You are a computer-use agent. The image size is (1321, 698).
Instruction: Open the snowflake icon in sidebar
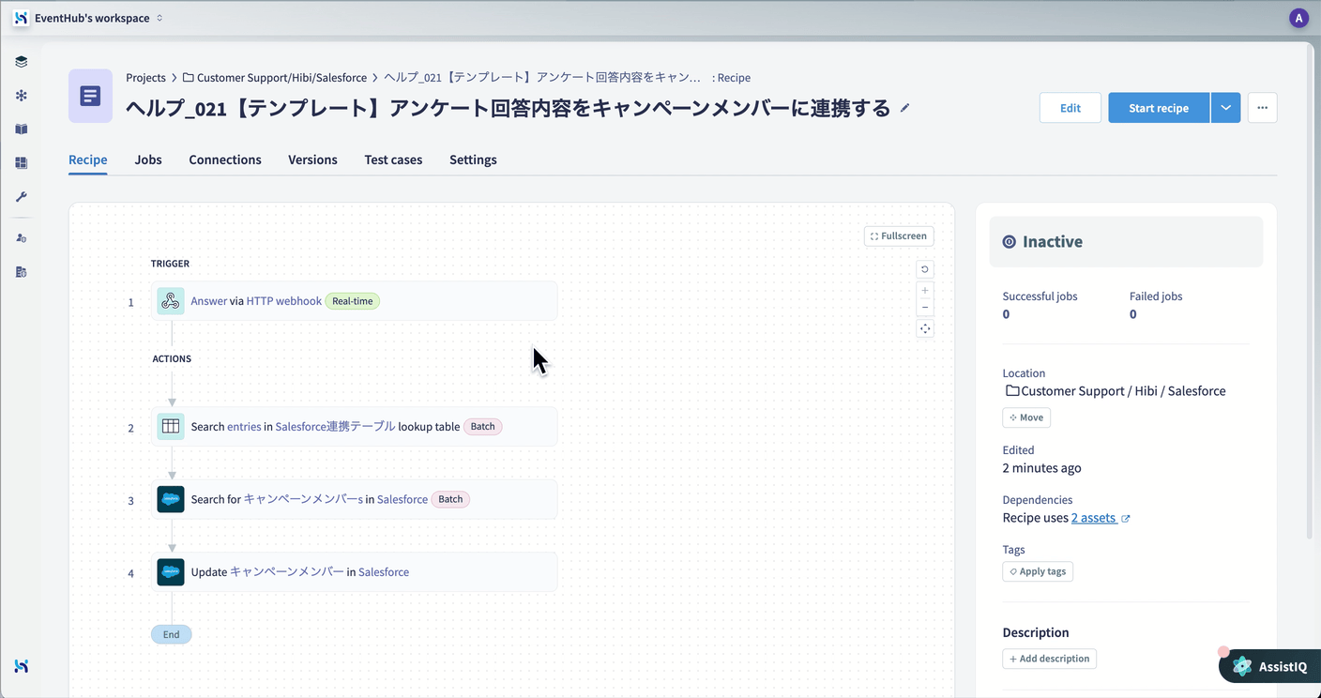coord(21,96)
